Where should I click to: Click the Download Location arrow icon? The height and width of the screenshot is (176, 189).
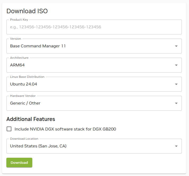tap(176, 146)
